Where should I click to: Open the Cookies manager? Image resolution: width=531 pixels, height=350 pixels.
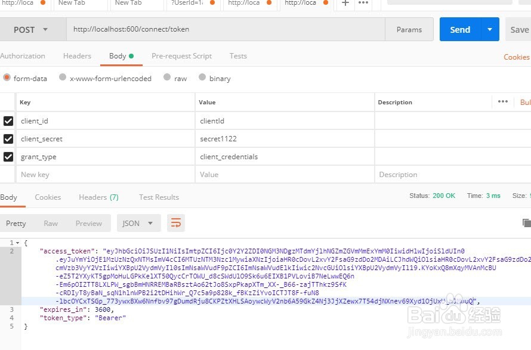(x=515, y=57)
